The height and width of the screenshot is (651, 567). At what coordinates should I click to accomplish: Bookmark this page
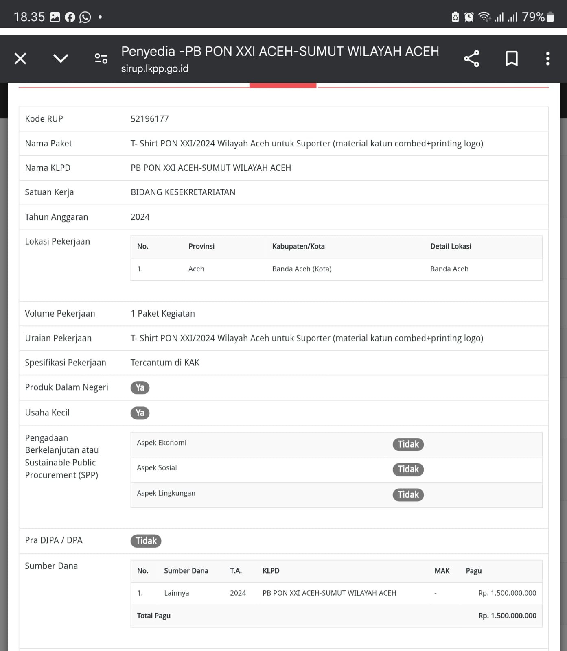pos(512,59)
